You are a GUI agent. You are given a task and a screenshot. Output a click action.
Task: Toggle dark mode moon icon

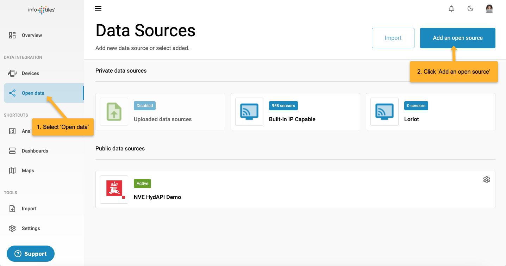click(470, 9)
